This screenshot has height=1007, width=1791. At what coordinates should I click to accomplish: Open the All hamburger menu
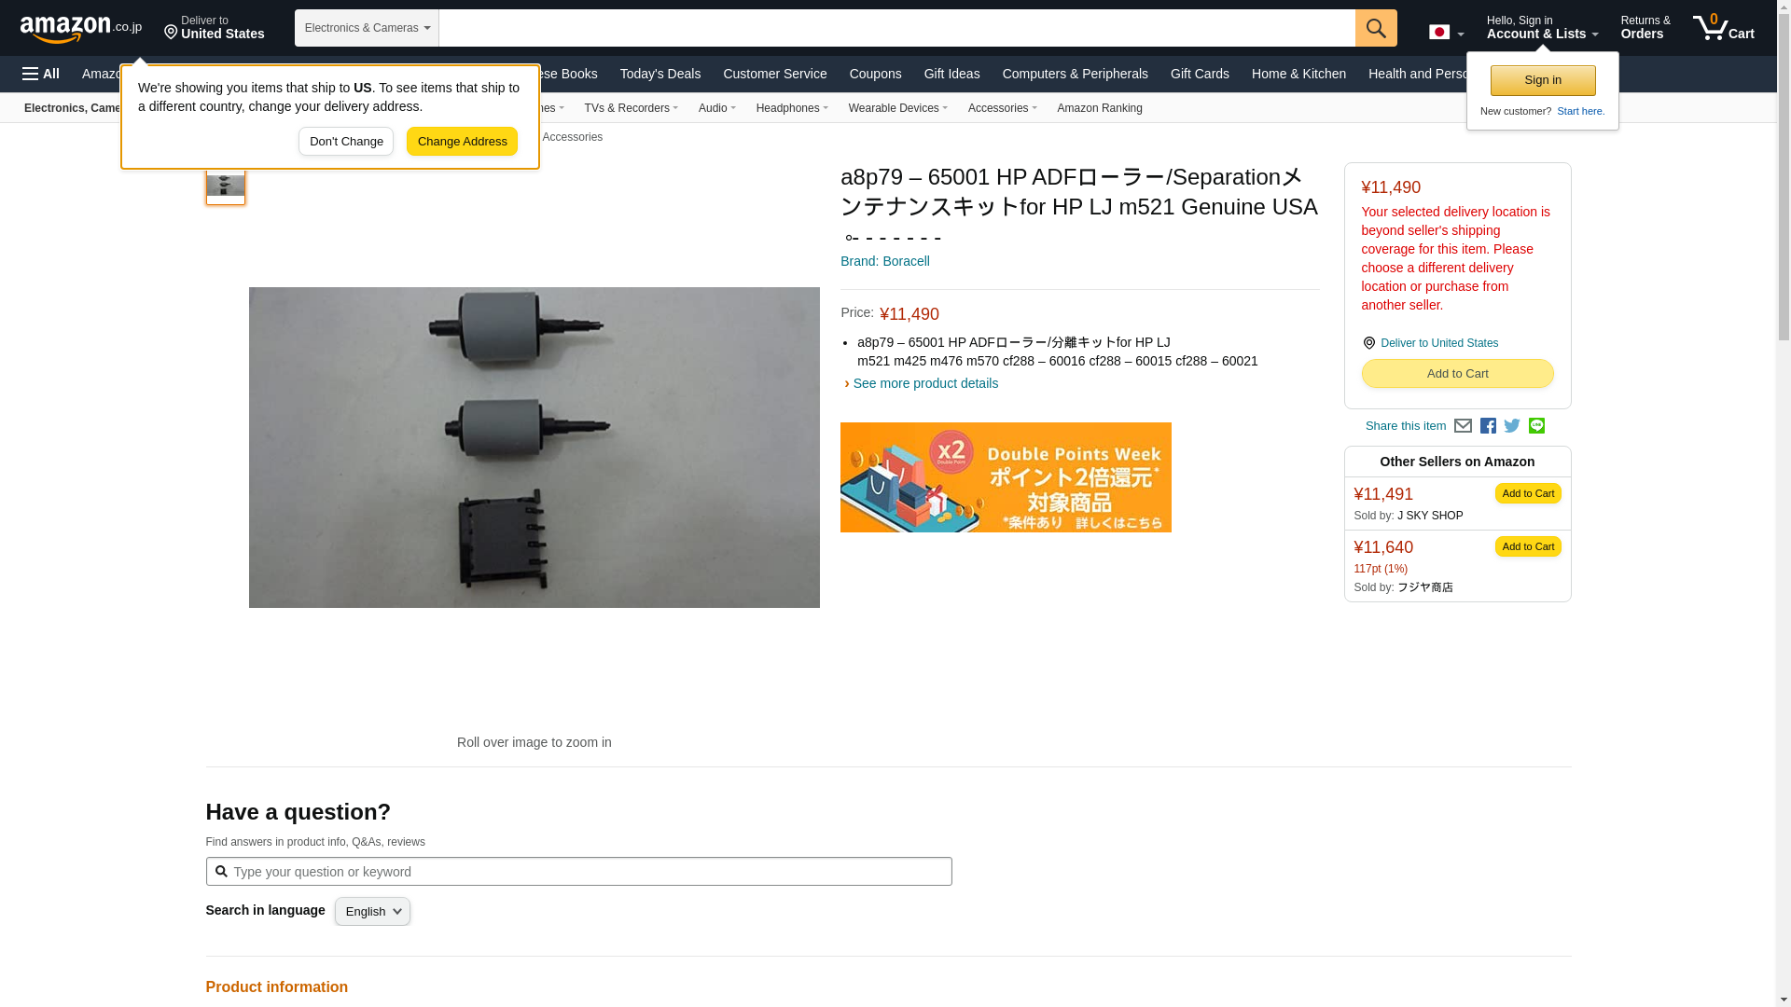[41, 74]
